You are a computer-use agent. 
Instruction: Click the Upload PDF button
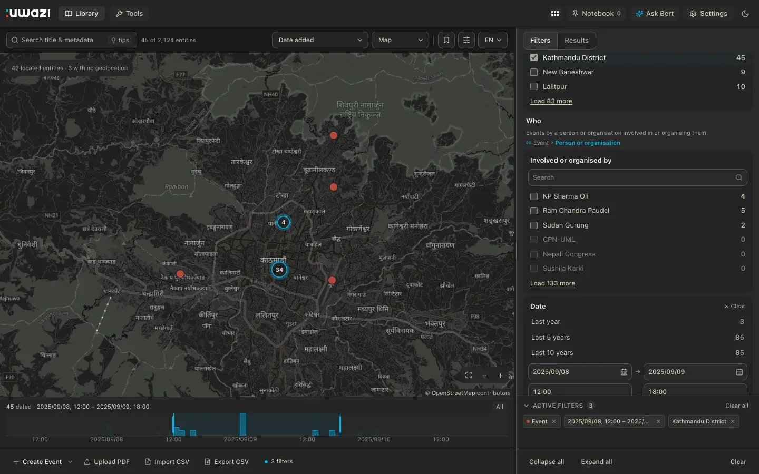107,462
